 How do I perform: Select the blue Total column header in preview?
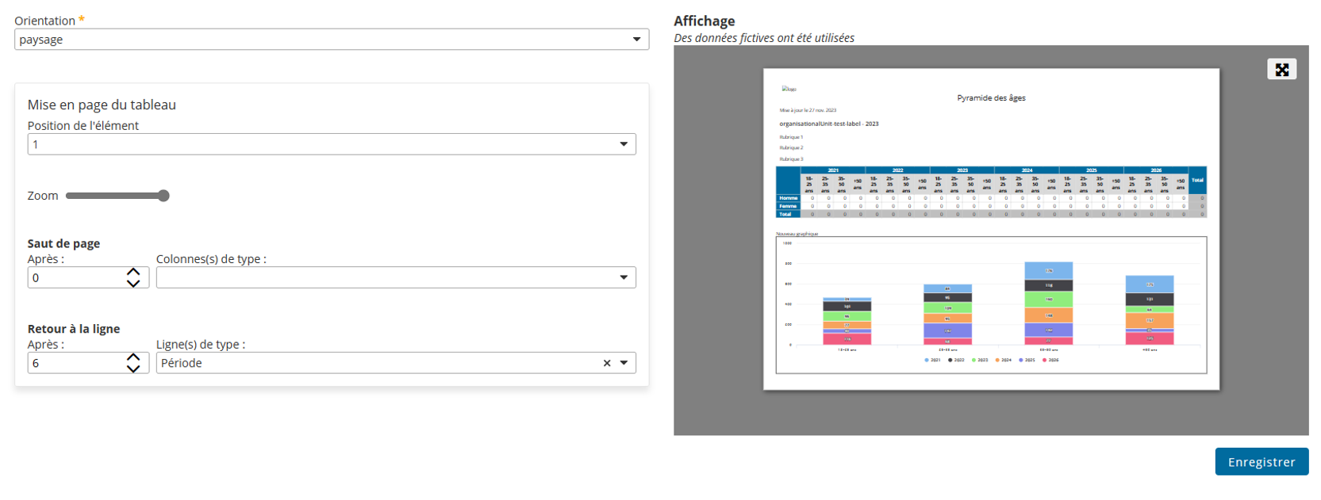[x=1197, y=180]
